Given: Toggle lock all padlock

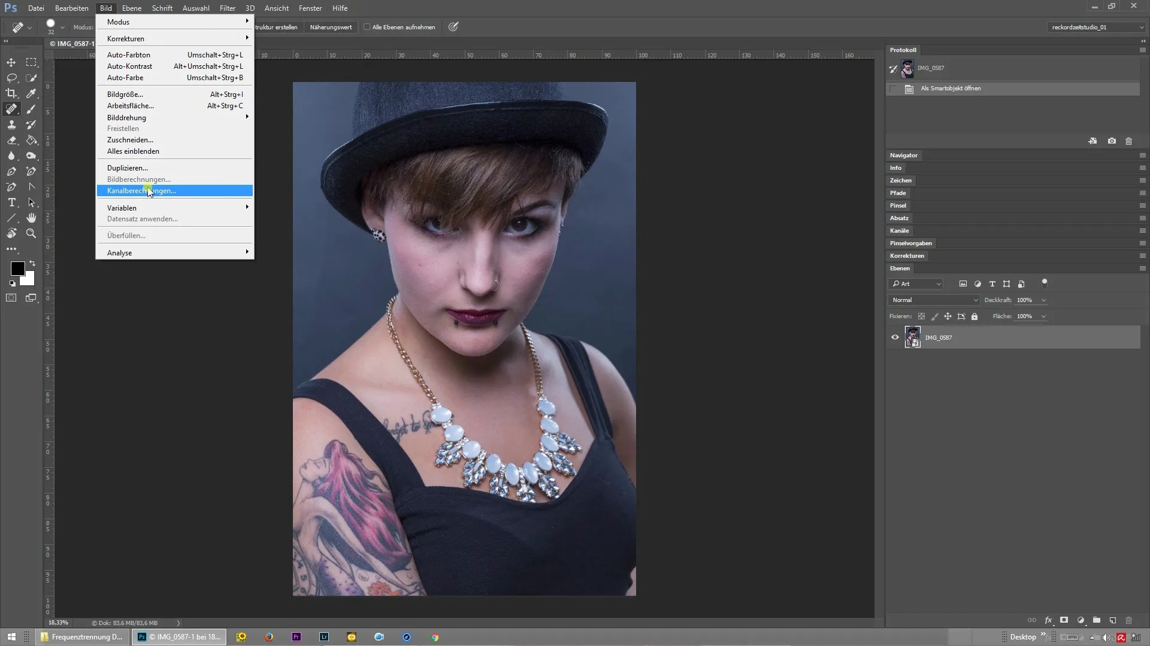Looking at the screenshot, I should (975, 316).
